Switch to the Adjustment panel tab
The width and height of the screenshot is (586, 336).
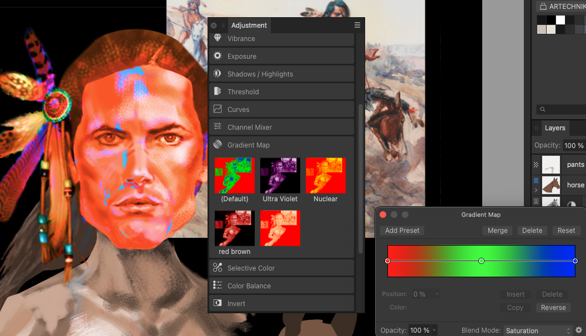point(249,26)
